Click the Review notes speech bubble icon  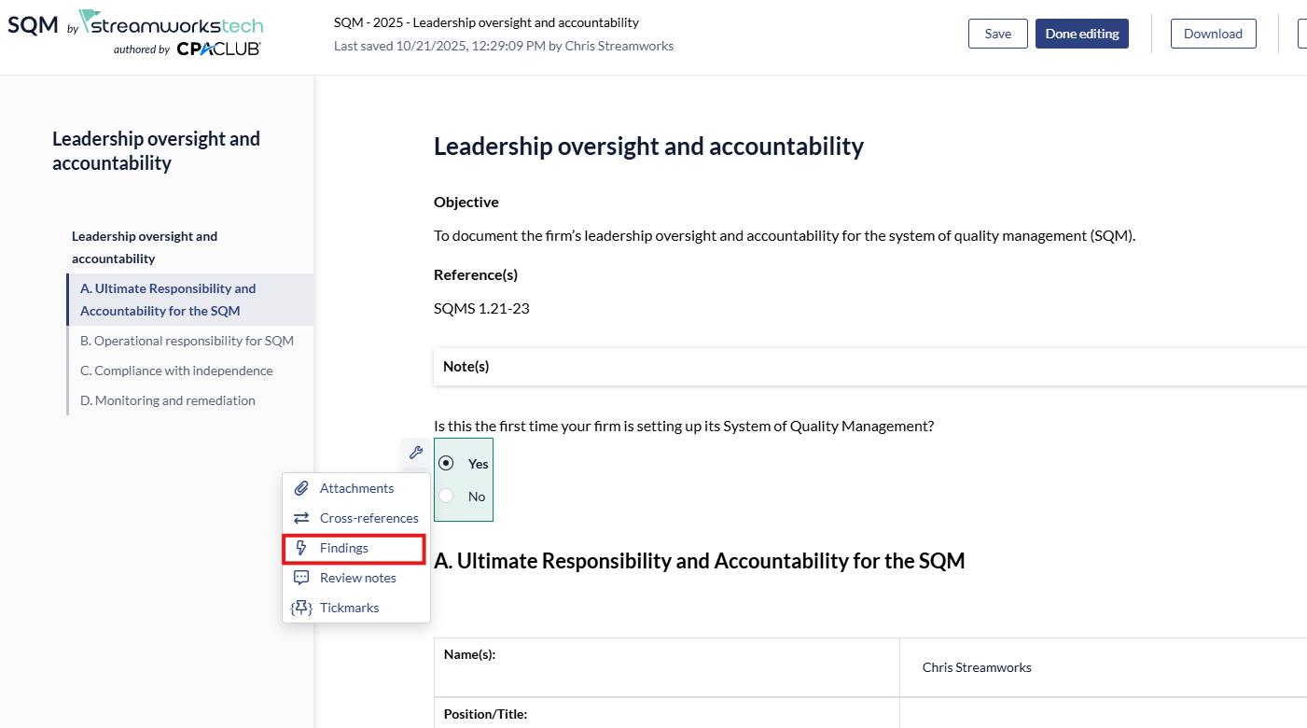click(x=301, y=578)
